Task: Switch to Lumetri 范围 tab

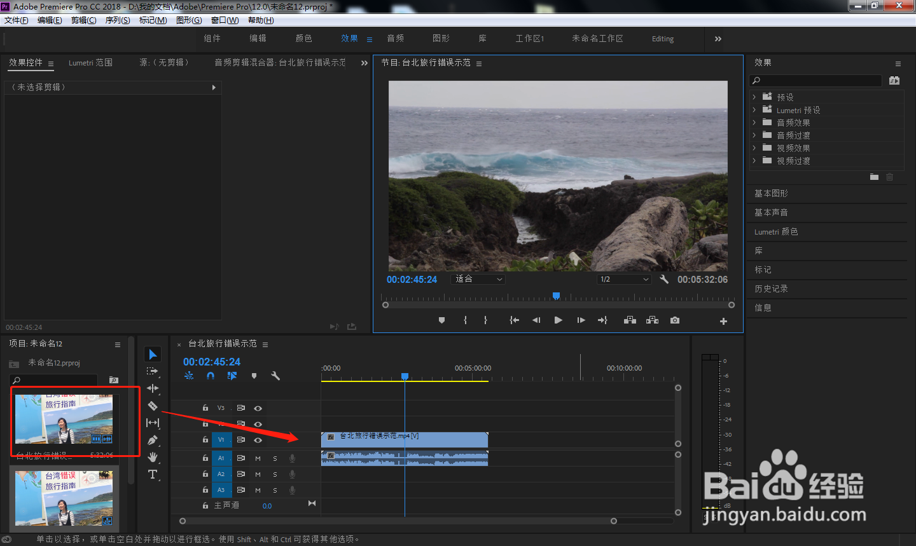Action: click(x=90, y=63)
